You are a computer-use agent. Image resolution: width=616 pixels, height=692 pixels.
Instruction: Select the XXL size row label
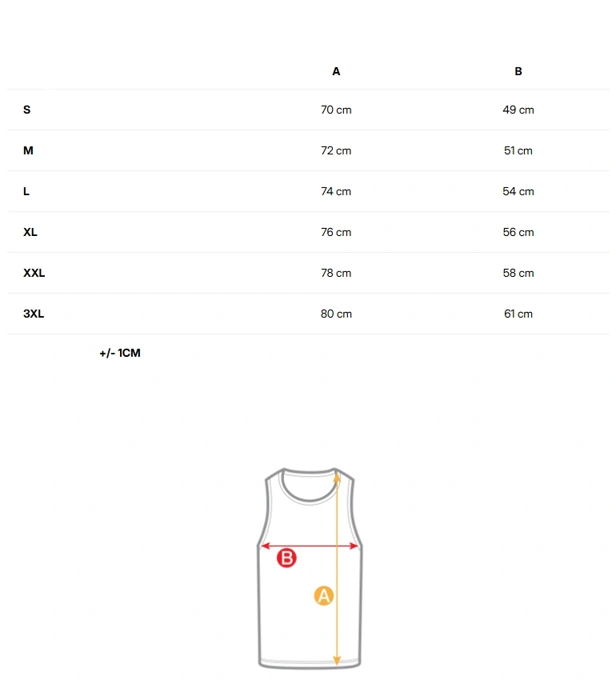tap(34, 273)
